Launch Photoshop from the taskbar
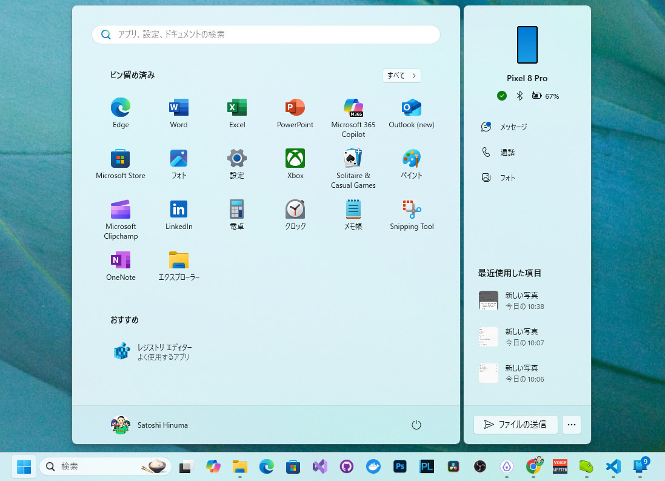The width and height of the screenshot is (665, 481). [400, 466]
